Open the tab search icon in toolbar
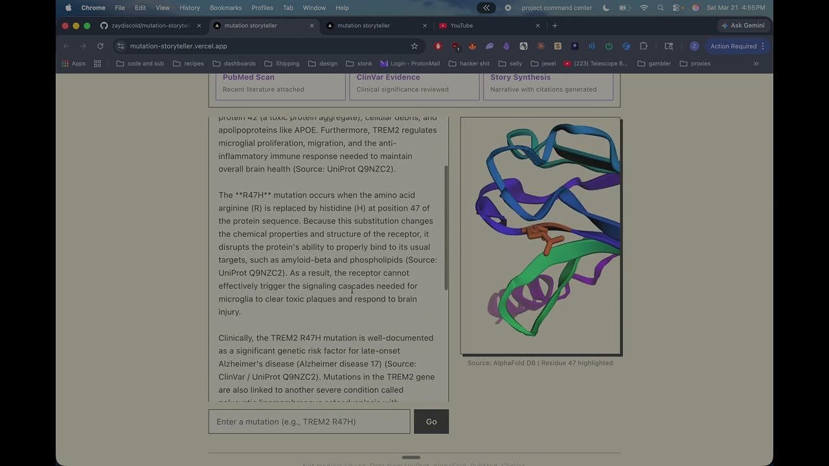 pyautogui.click(x=669, y=46)
